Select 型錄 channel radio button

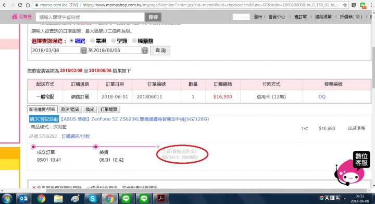(114, 41)
